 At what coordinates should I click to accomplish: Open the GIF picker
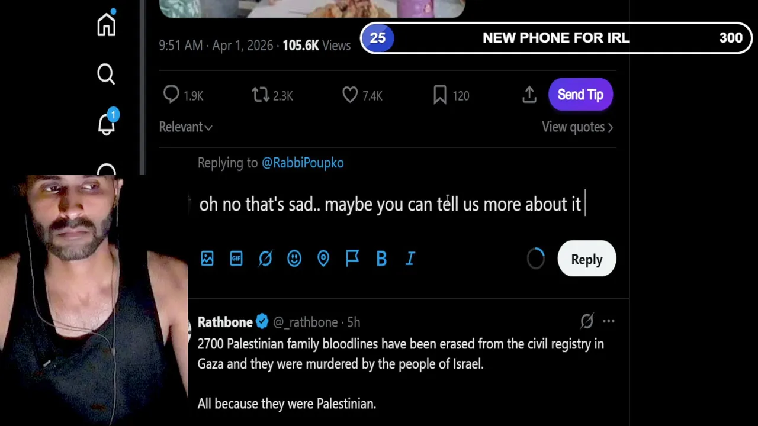coord(236,259)
